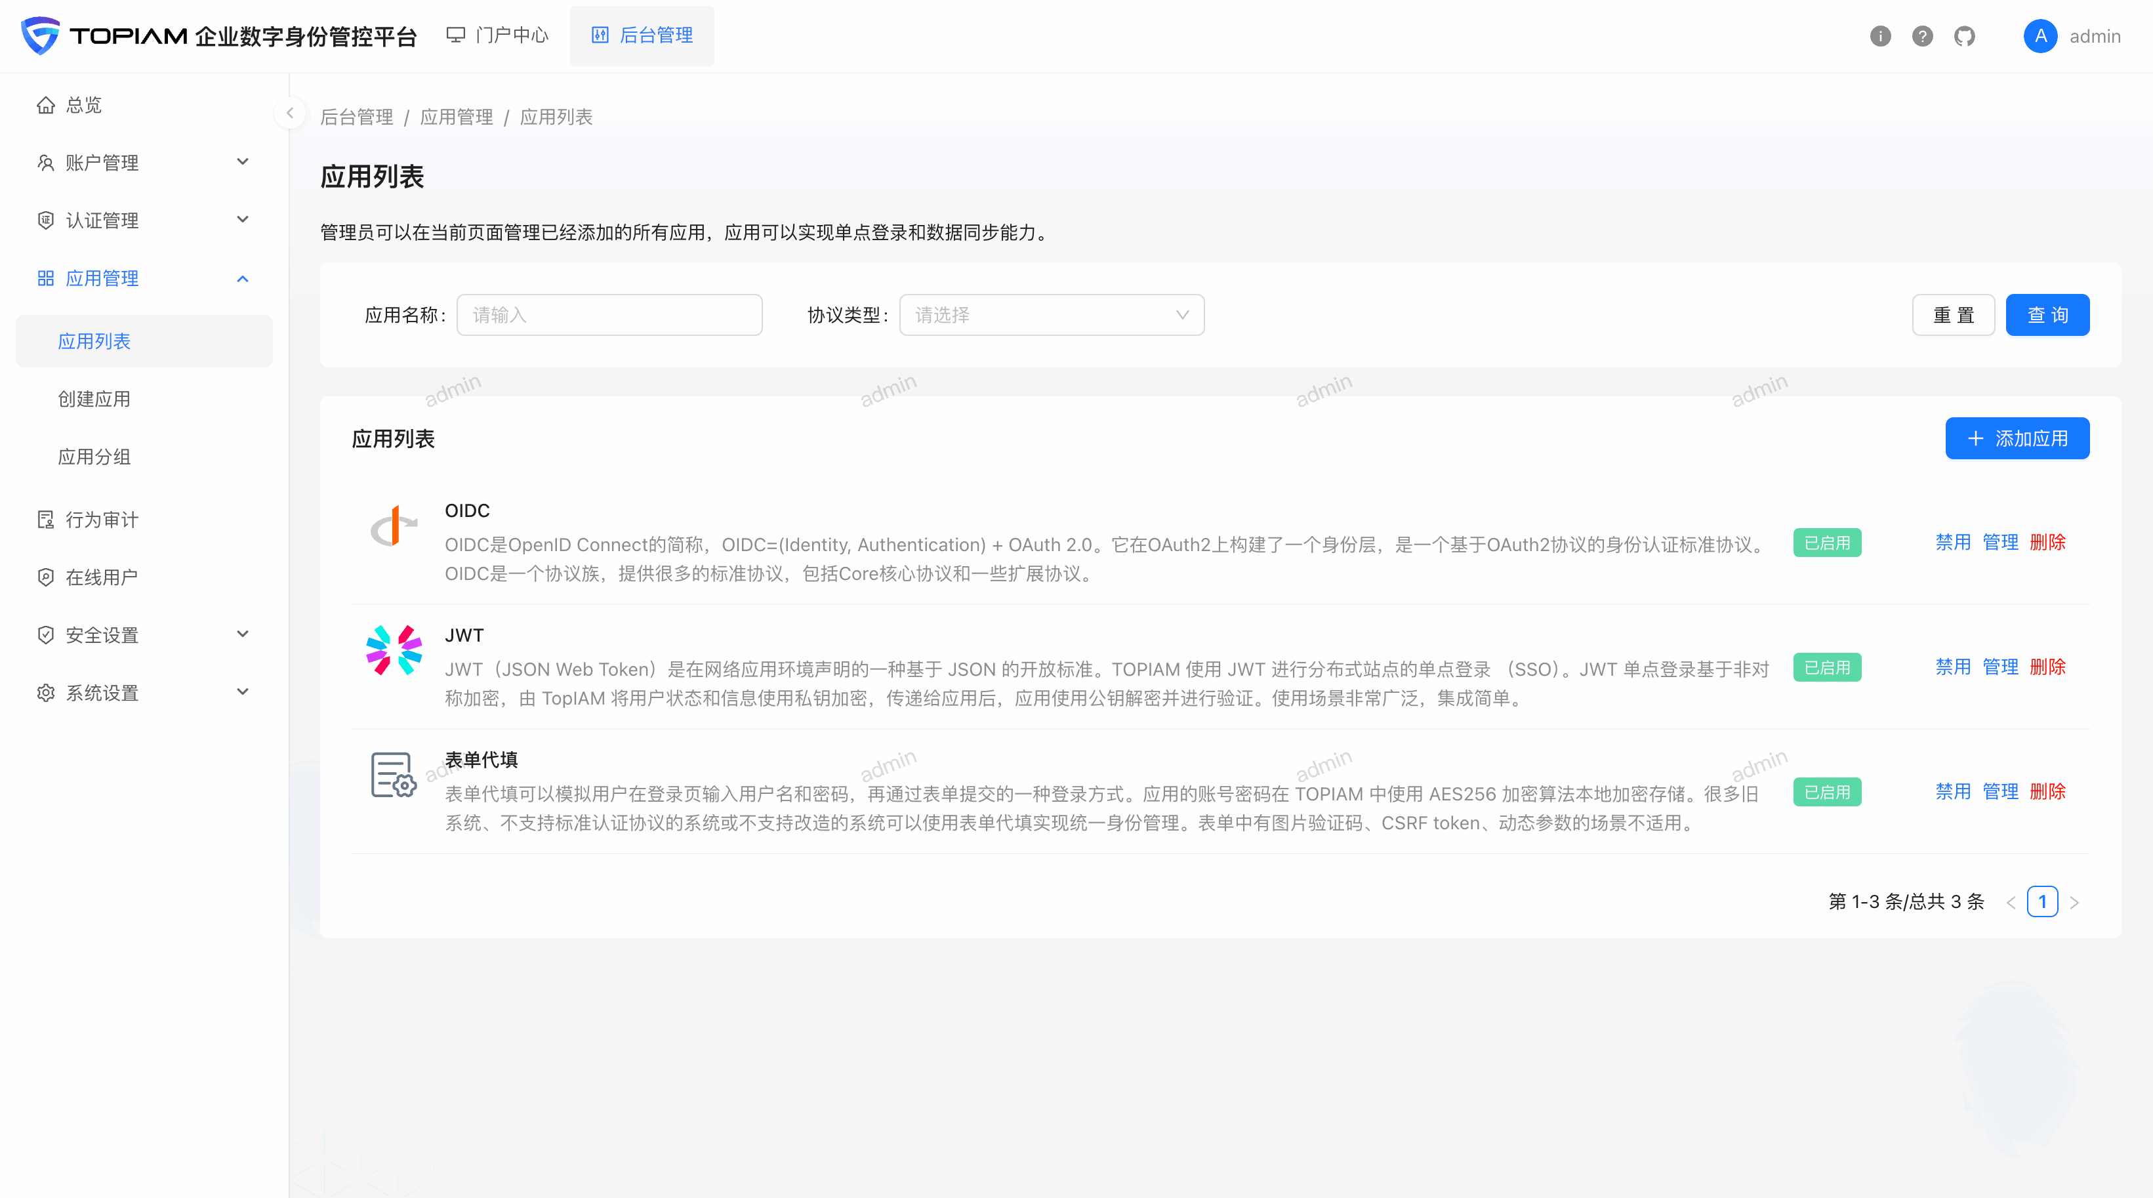Open the GitHub icon link
This screenshot has width=2153, height=1198.
pos(1964,36)
